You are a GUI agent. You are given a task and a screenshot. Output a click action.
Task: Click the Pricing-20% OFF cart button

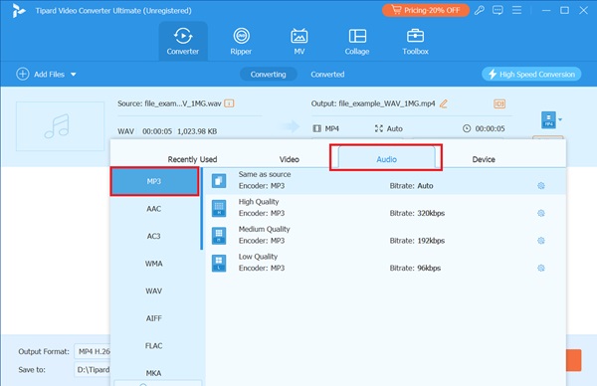(x=425, y=10)
